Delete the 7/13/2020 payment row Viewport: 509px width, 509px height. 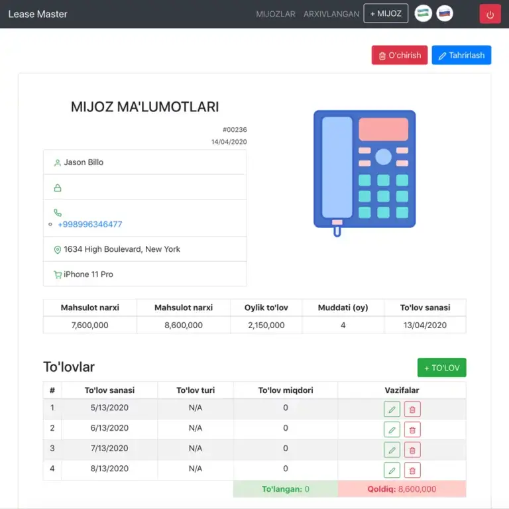point(412,451)
